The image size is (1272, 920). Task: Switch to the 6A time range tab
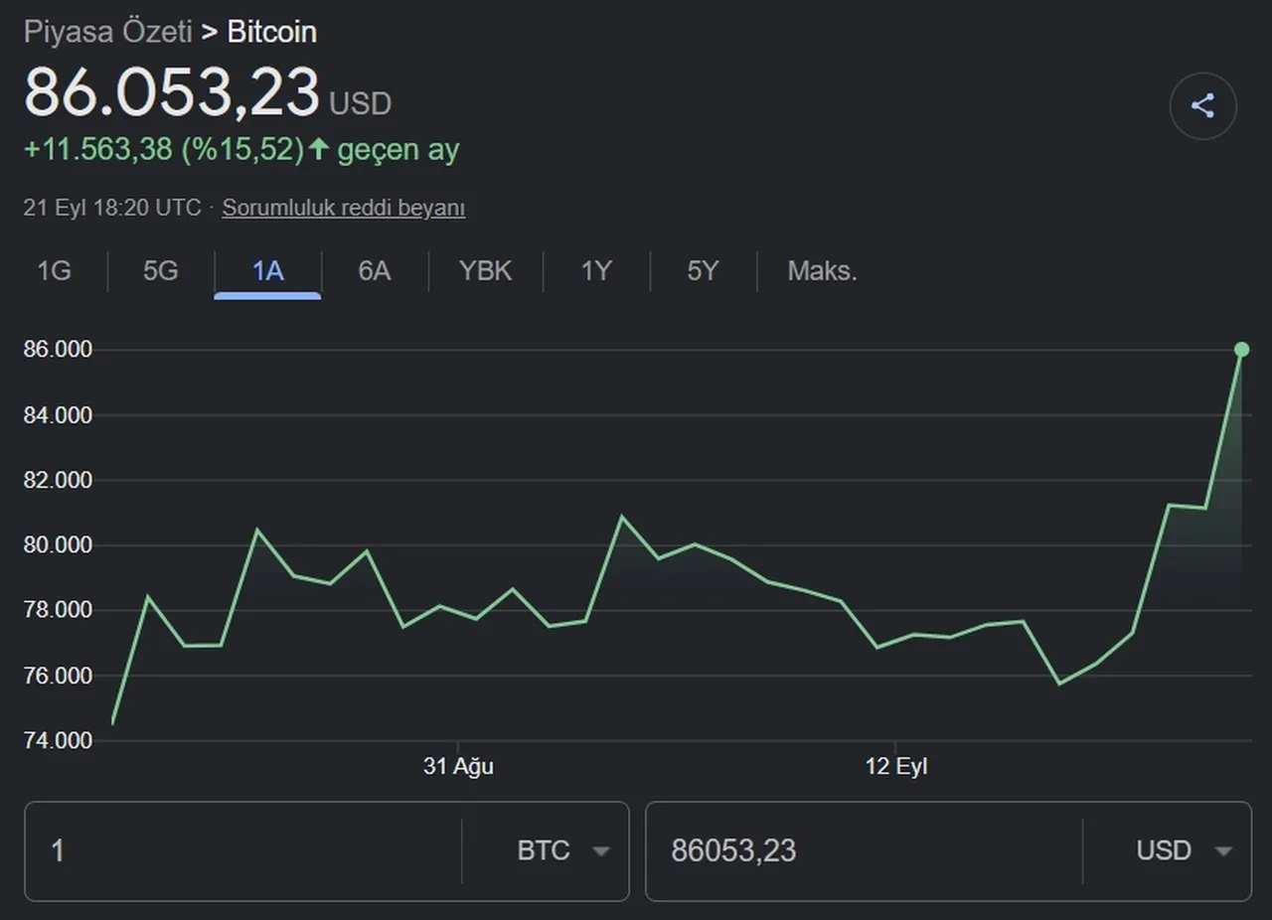[375, 270]
